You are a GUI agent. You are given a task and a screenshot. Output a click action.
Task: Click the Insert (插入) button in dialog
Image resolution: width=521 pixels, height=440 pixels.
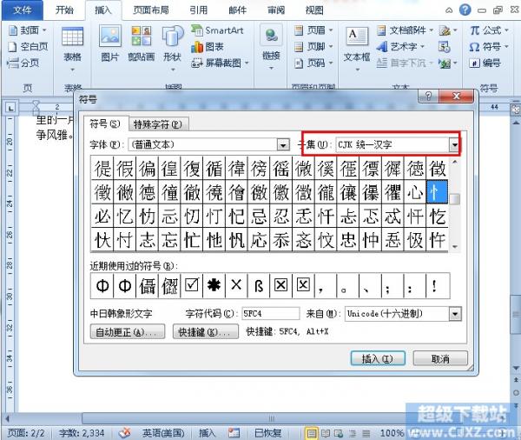point(378,359)
